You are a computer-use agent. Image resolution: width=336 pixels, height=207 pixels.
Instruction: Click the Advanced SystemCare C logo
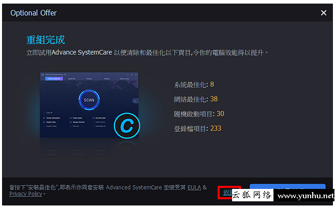[x=127, y=125]
